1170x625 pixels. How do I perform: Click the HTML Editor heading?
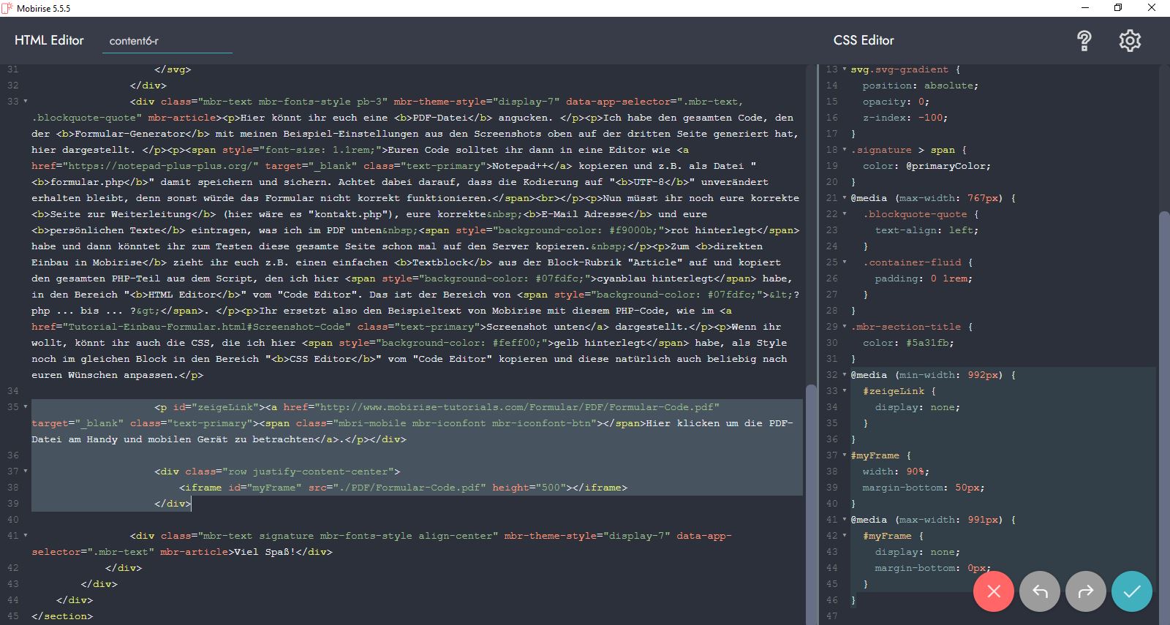[x=49, y=40]
